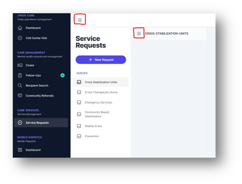Open Follow-Ups in Care Management
Image resolution: width=242 pixels, height=184 pixels.
[33, 75]
